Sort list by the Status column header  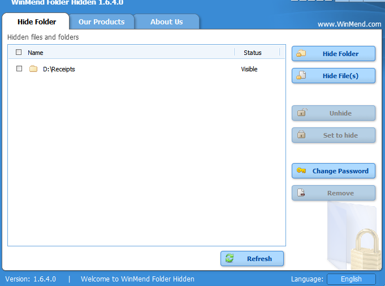(x=252, y=53)
